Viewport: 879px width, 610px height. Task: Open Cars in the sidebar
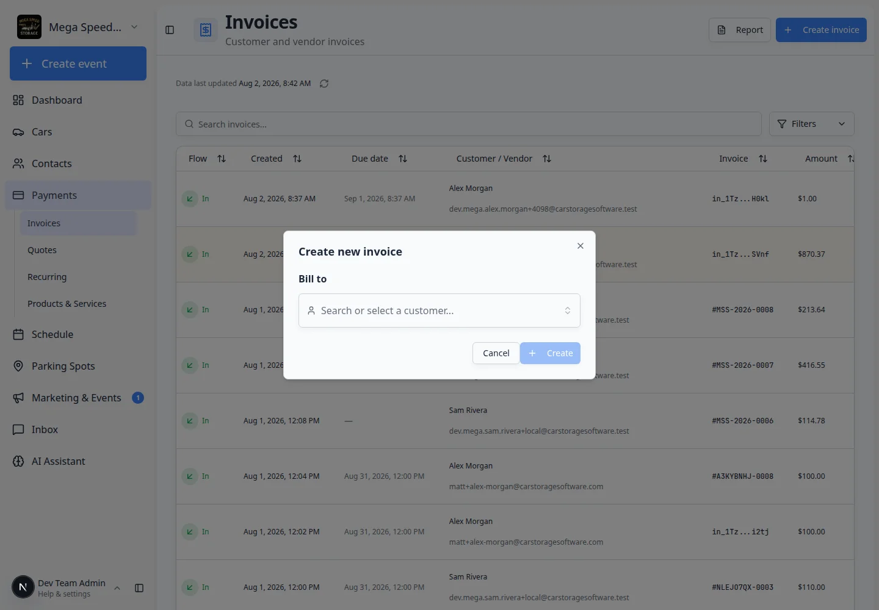pyautogui.click(x=78, y=132)
